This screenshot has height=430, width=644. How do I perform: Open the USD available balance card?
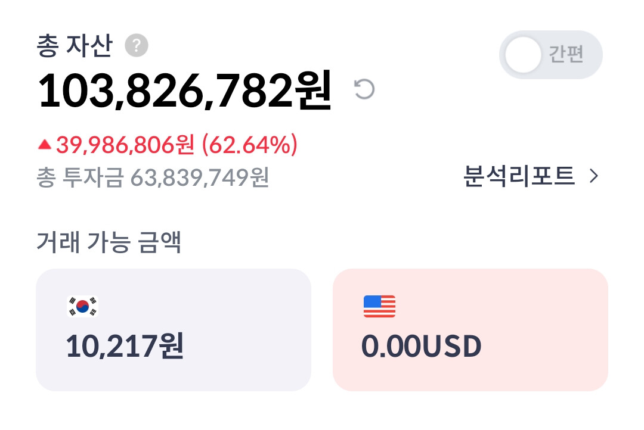[x=470, y=330]
